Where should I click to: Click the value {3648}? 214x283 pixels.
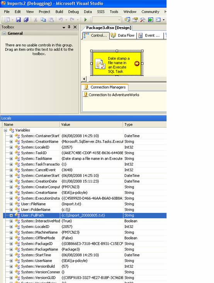point(67,170)
